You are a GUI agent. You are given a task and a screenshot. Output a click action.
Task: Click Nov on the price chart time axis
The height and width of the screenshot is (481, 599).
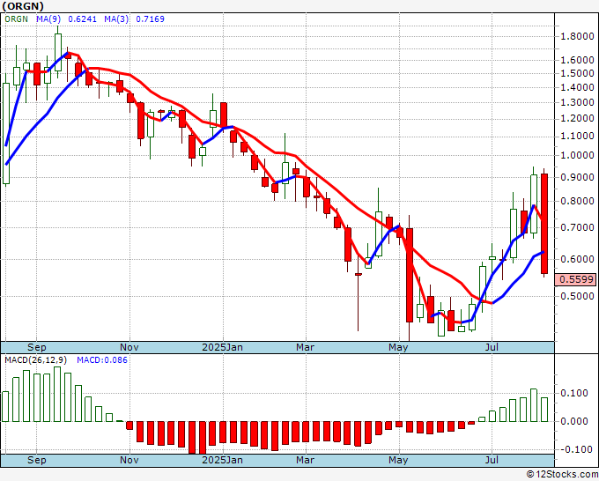pos(129,347)
